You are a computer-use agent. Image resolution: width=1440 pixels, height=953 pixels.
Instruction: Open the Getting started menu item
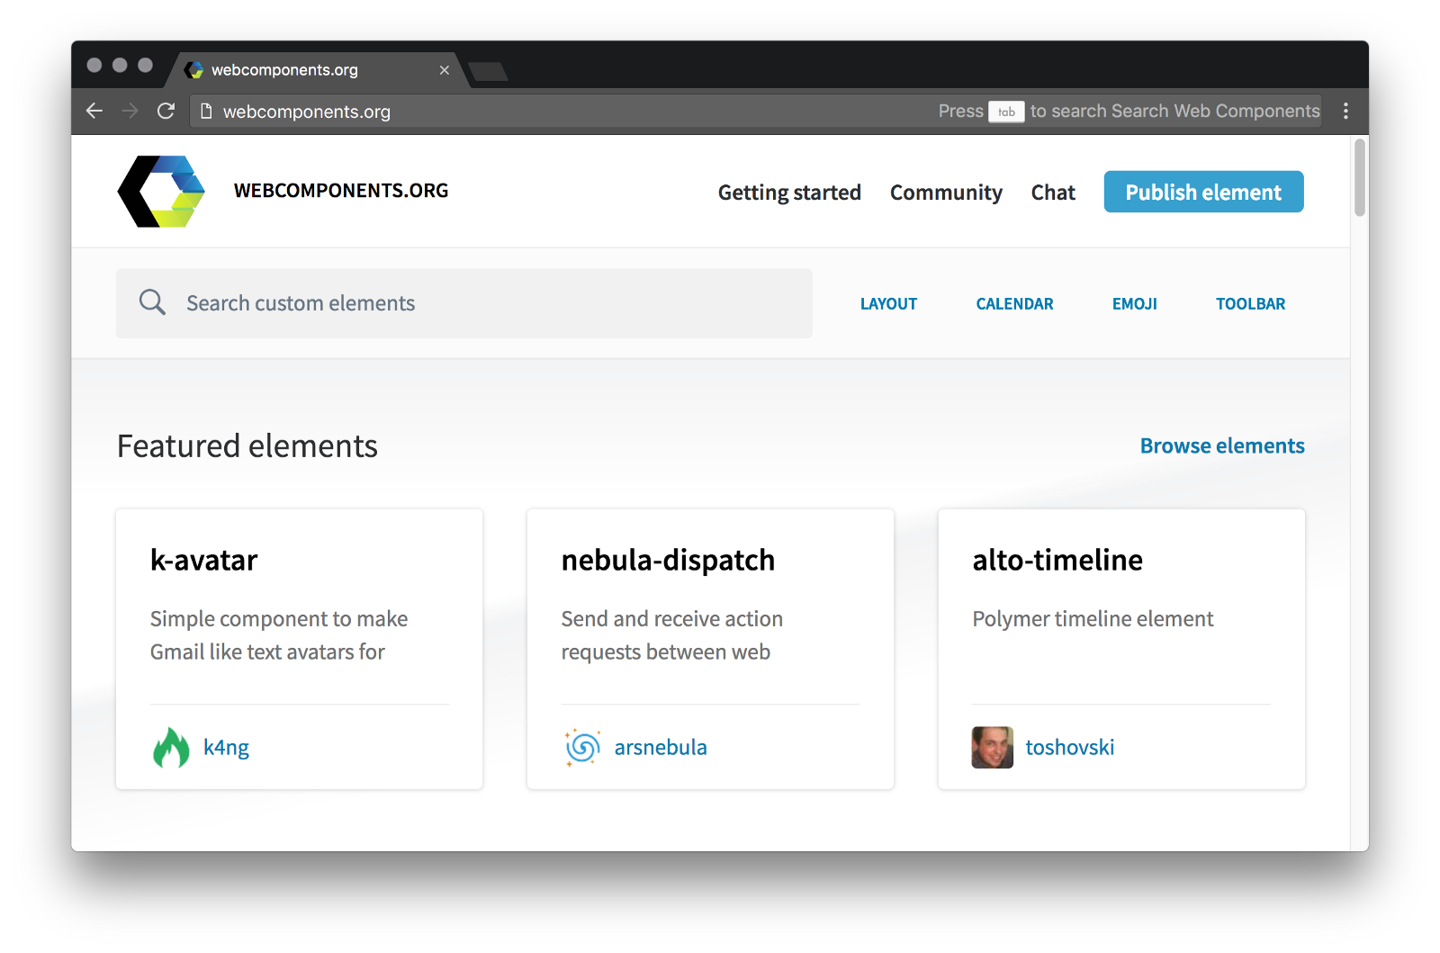pos(788,193)
